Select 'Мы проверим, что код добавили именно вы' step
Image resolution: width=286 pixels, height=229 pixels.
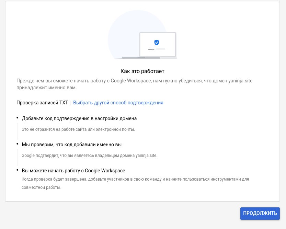[72, 145]
